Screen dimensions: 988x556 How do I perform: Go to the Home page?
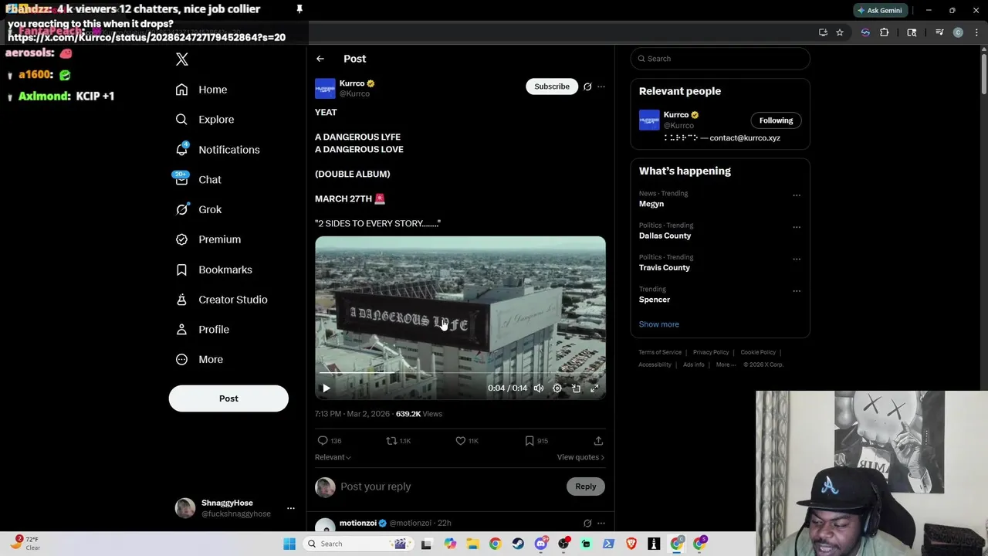201,90
